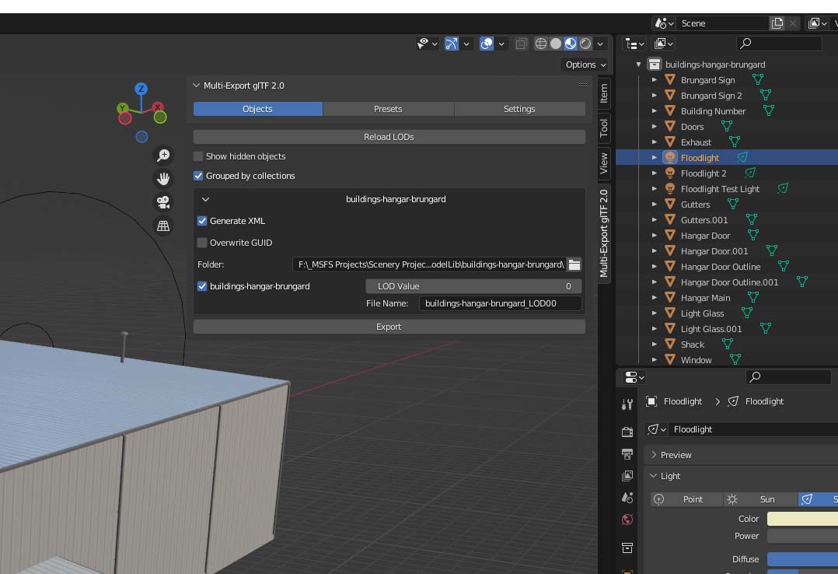Click the pan view hand icon
The height and width of the screenshot is (574, 838).
(163, 179)
